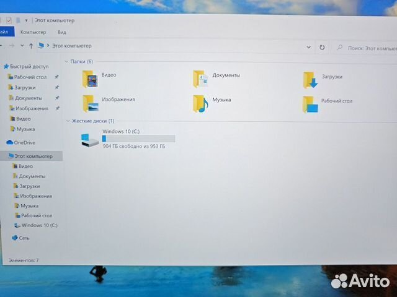Screen dimensions: 397x297
Task: Click the 'Windows 10 (C:)' drive label
Action: [121, 131]
